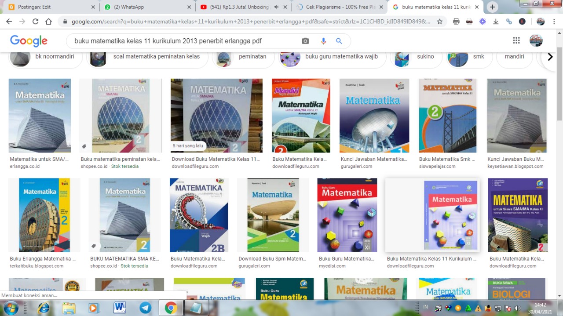Click the Google search text box

(185, 41)
